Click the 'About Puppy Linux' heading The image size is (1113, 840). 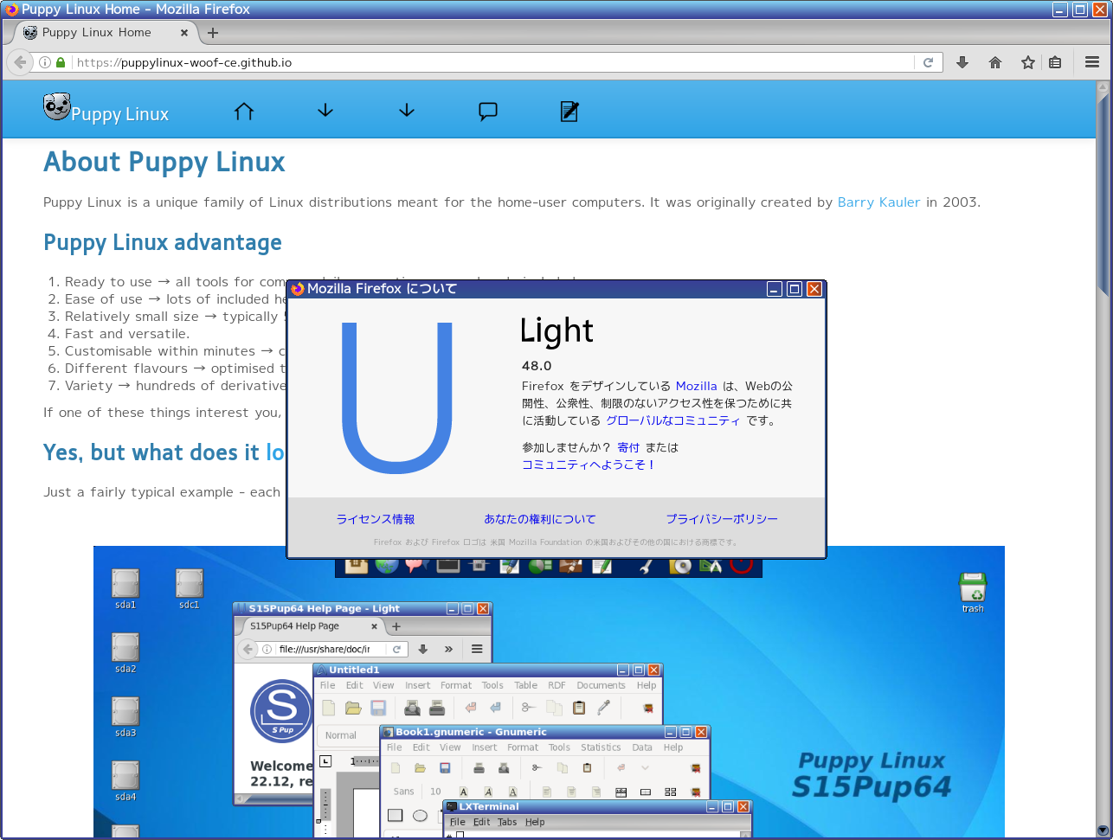(x=164, y=162)
